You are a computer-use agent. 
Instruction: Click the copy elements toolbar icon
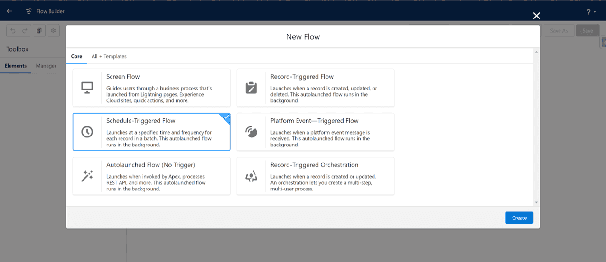tap(39, 31)
